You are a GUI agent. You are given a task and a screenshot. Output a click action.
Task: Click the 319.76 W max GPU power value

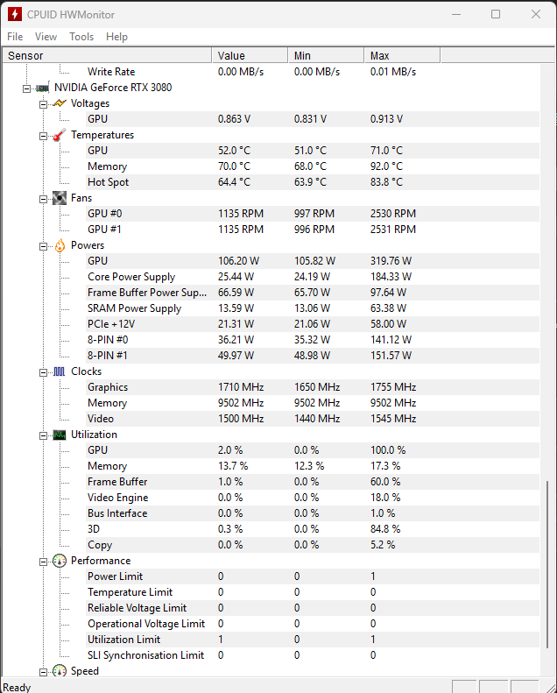click(391, 261)
